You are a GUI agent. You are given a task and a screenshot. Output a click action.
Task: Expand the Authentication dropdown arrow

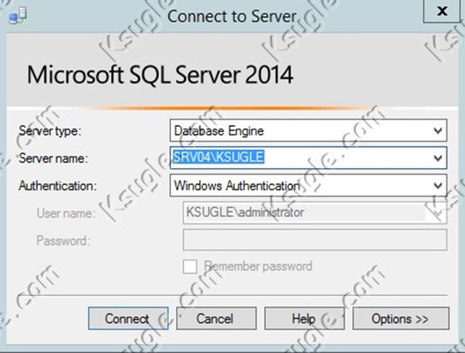(438, 186)
